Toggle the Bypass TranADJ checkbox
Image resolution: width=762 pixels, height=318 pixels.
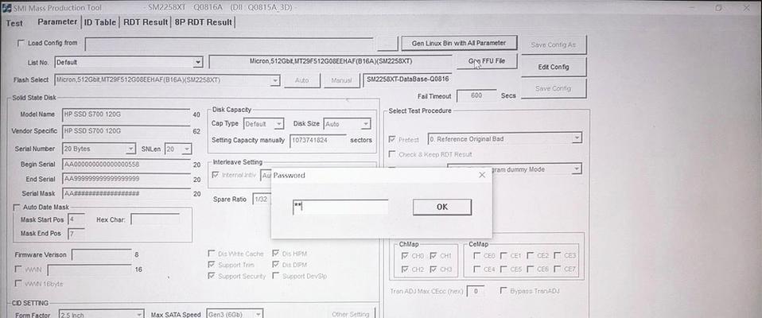coord(503,291)
